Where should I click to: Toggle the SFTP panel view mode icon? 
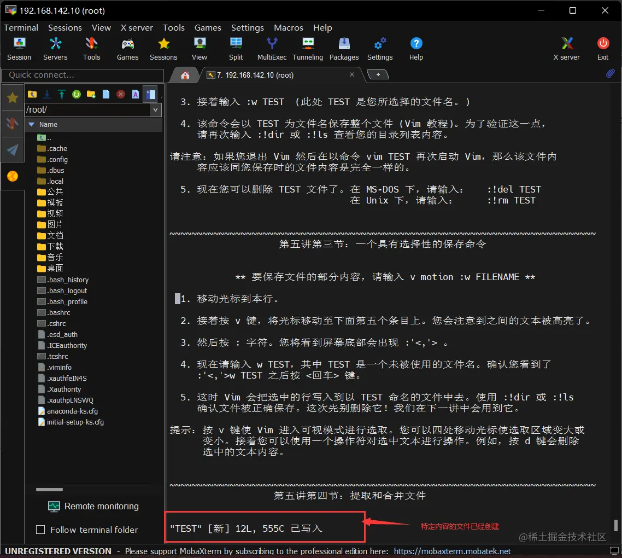(x=150, y=94)
